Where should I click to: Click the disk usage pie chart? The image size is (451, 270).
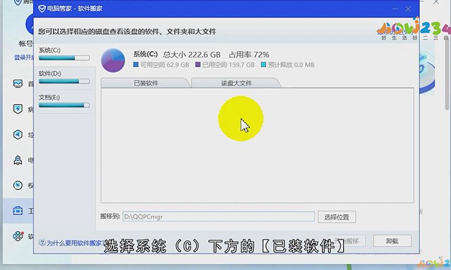point(113,60)
